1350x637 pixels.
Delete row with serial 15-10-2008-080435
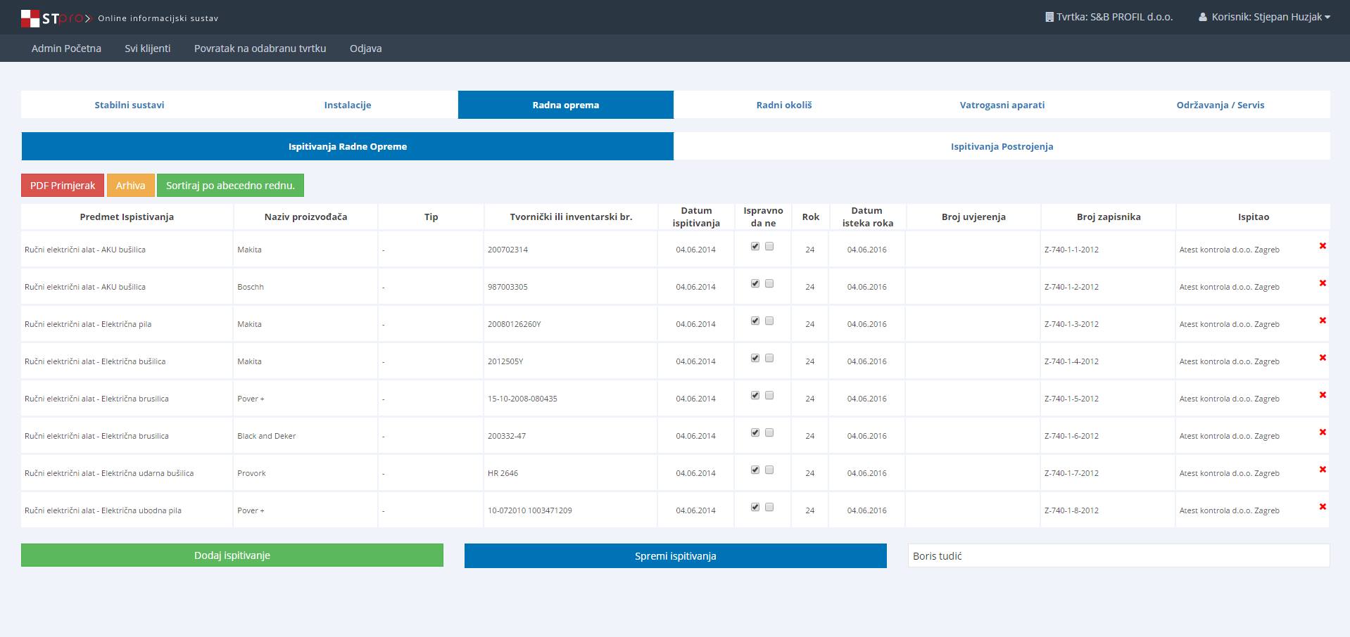click(x=1323, y=394)
